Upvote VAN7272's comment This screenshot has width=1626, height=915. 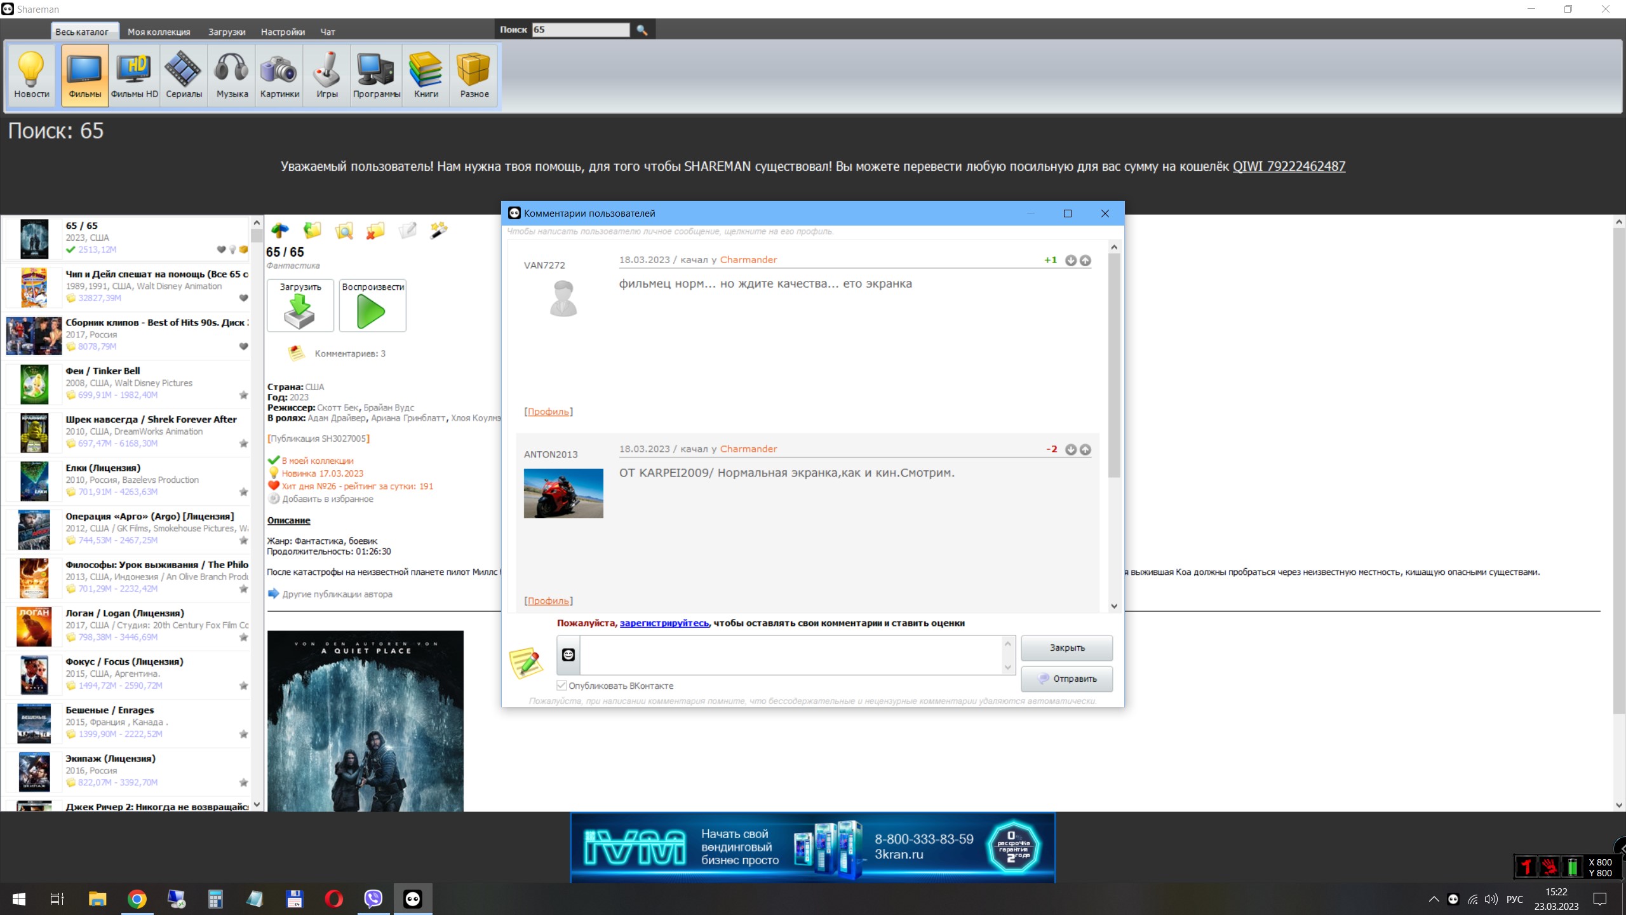tap(1085, 261)
